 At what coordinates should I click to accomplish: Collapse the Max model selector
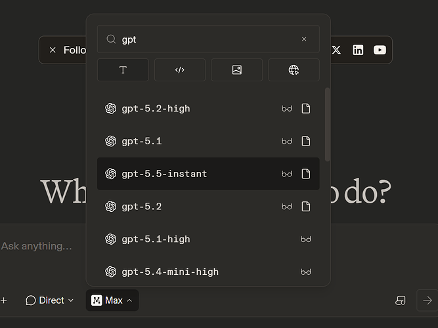coord(112,300)
